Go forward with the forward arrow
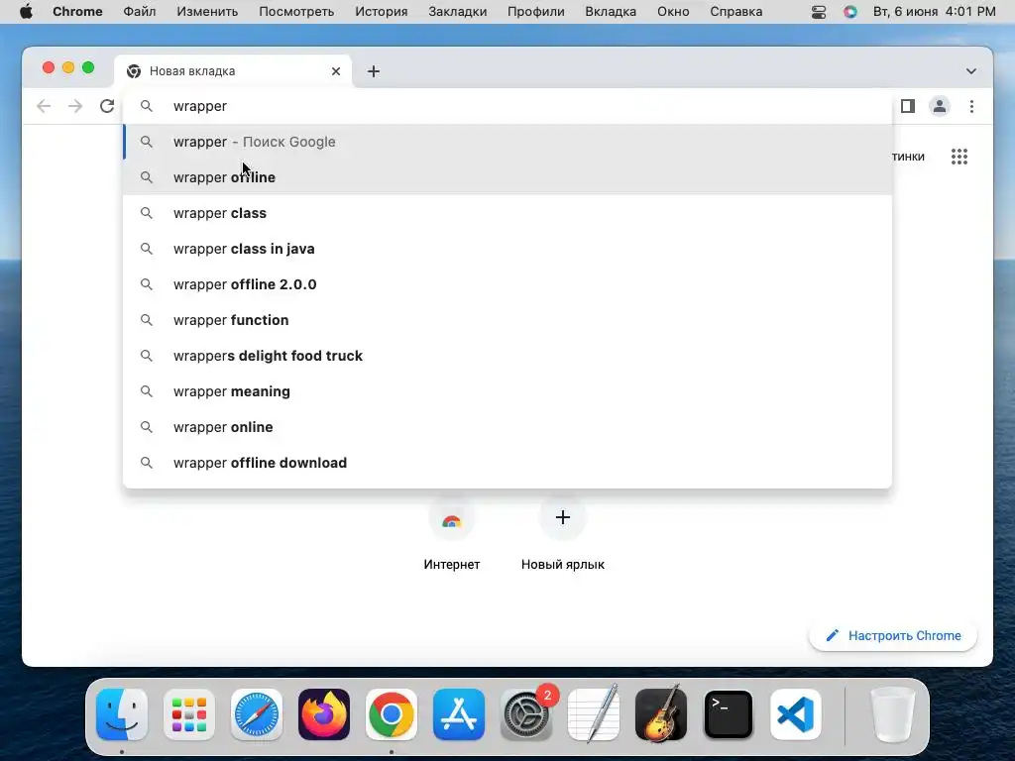This screenshot has width=1015, height=761. 75,106
